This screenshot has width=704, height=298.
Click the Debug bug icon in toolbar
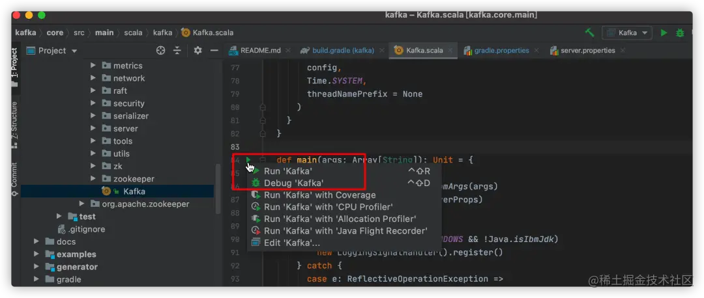coord(680,33)
